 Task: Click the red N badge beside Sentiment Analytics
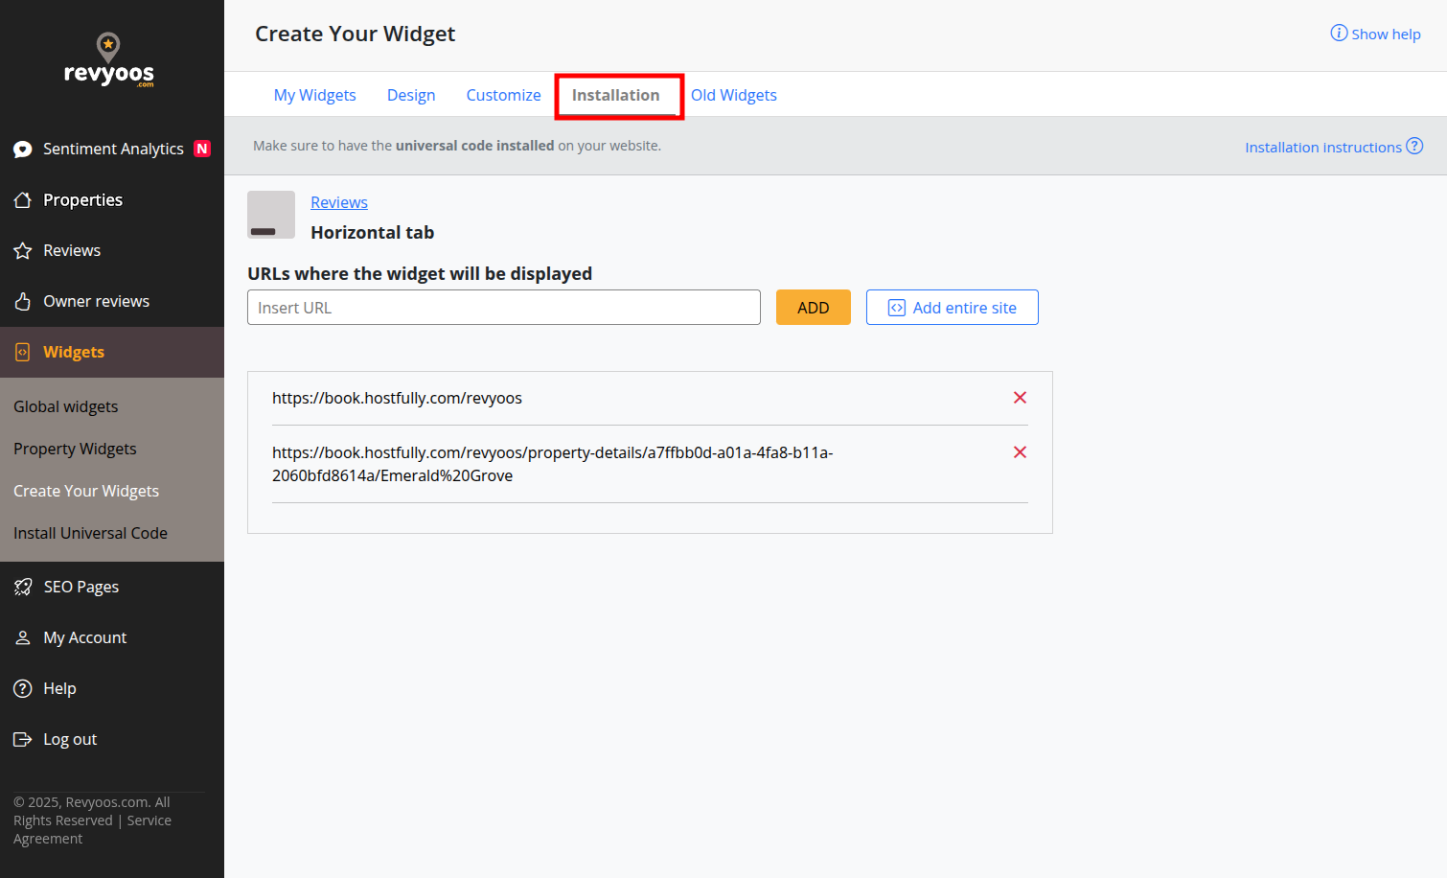pyautogui.click(x=202, y=149)
